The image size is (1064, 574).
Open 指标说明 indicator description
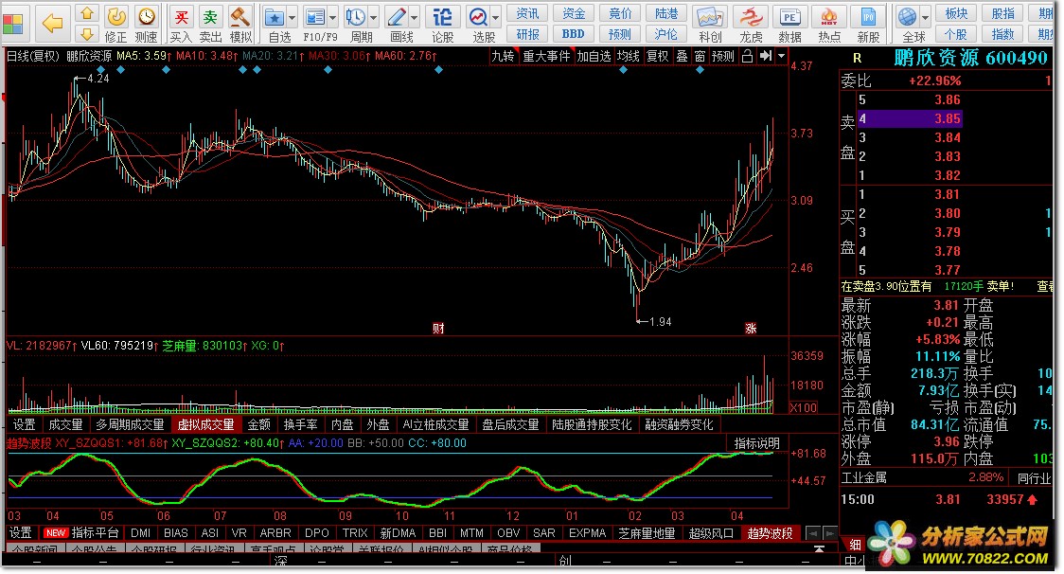coord(756,443)
